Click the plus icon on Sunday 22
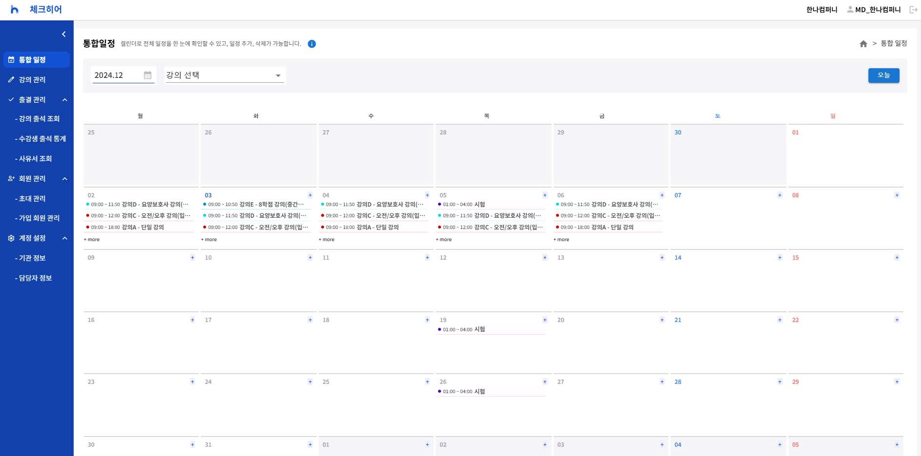921x456 pixels. tap(897, 320)
